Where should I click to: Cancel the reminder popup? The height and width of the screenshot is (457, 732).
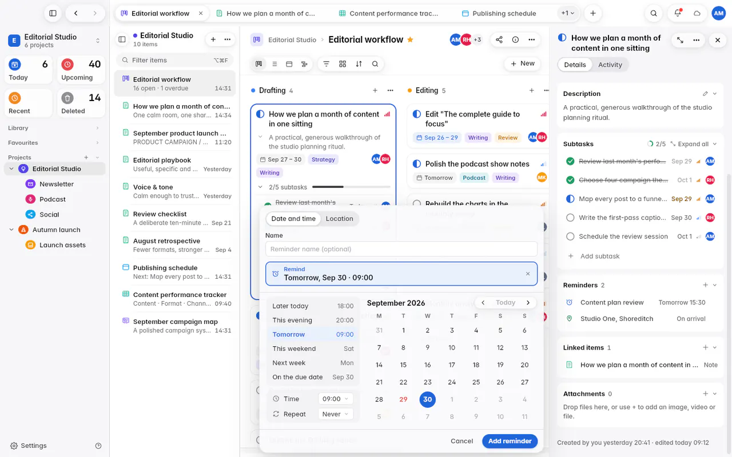pos(462,441)
